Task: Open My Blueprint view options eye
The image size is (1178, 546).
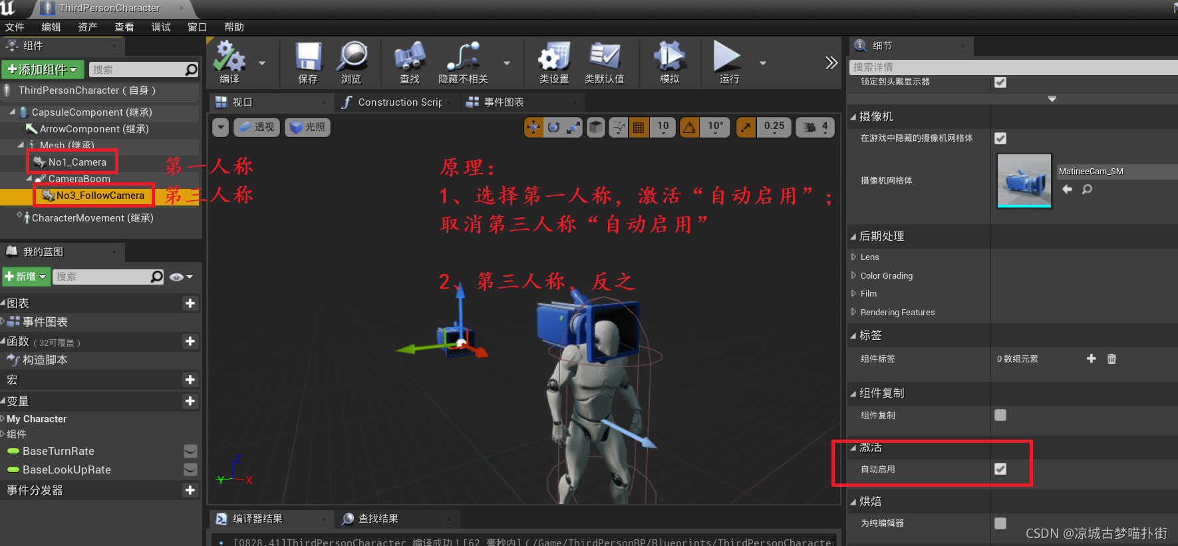Action: pyautogui.click(x=180, y=277)
